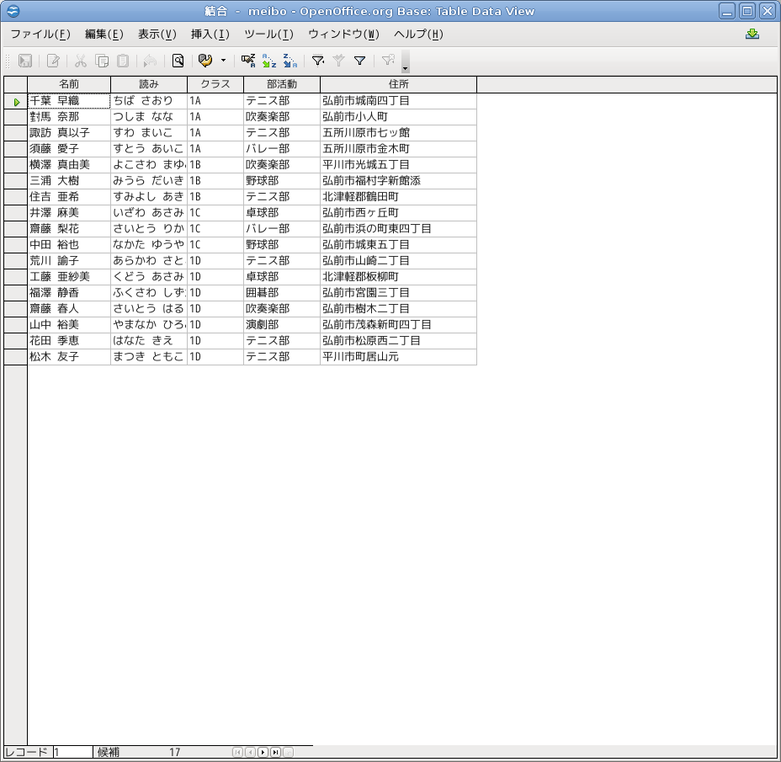Screen dimensions: 781x762
Task: Click the Edit Data icon
Action: coord(53,61)
